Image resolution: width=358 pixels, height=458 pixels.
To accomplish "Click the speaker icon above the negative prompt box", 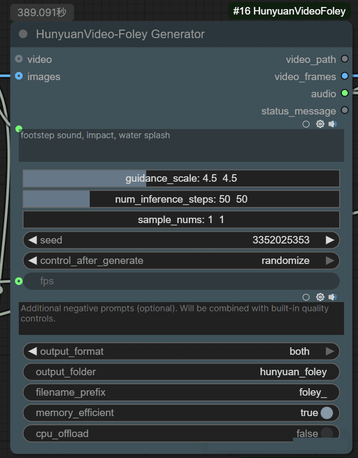I will [333, 297].
